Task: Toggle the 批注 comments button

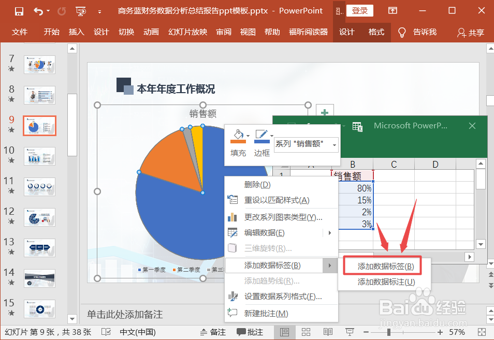Action: point(250,332)
